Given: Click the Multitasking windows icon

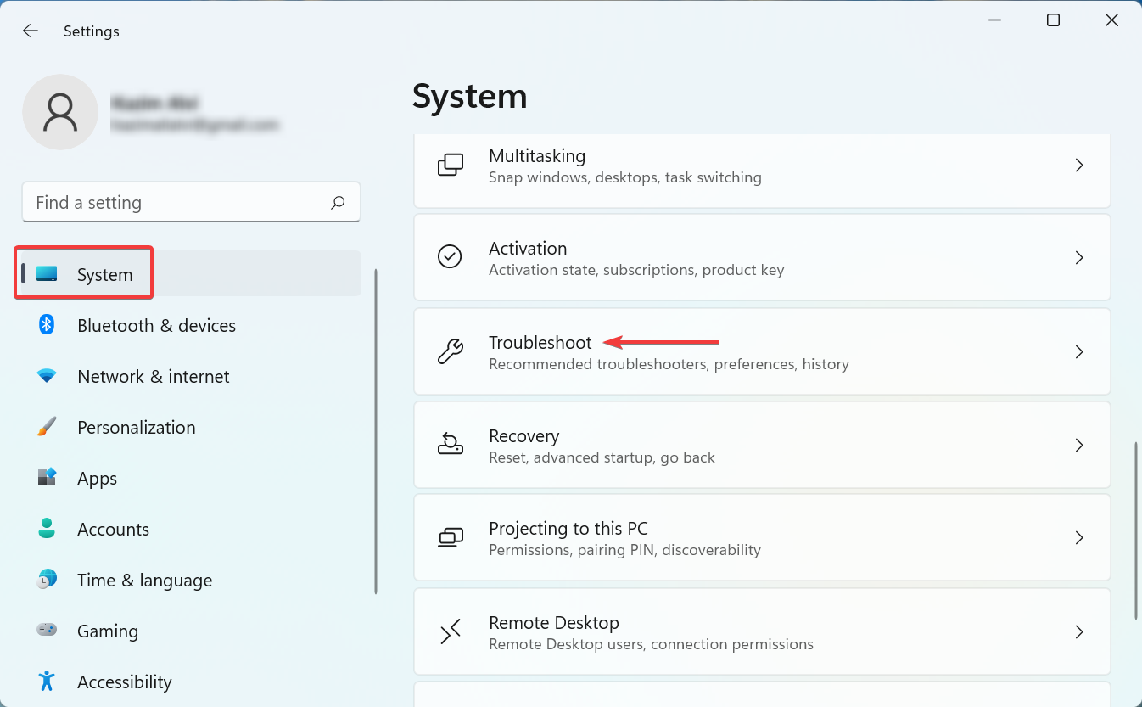Looking at the screenshot, I should [x=450, y=165].
